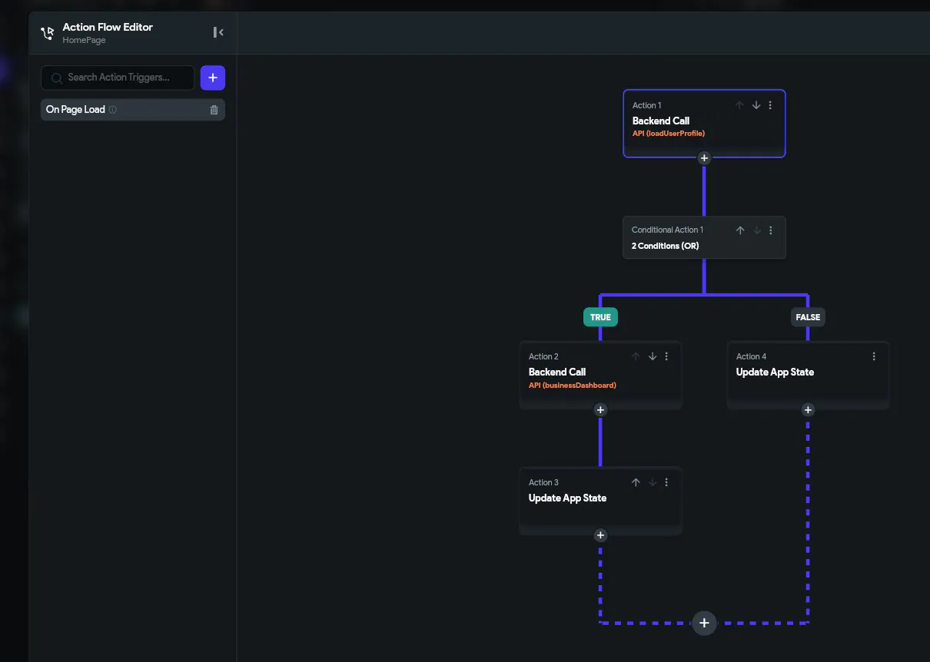This screenshot has width=930, height=662.
Task: Click the large merge-point add action button
Action: 704,623
